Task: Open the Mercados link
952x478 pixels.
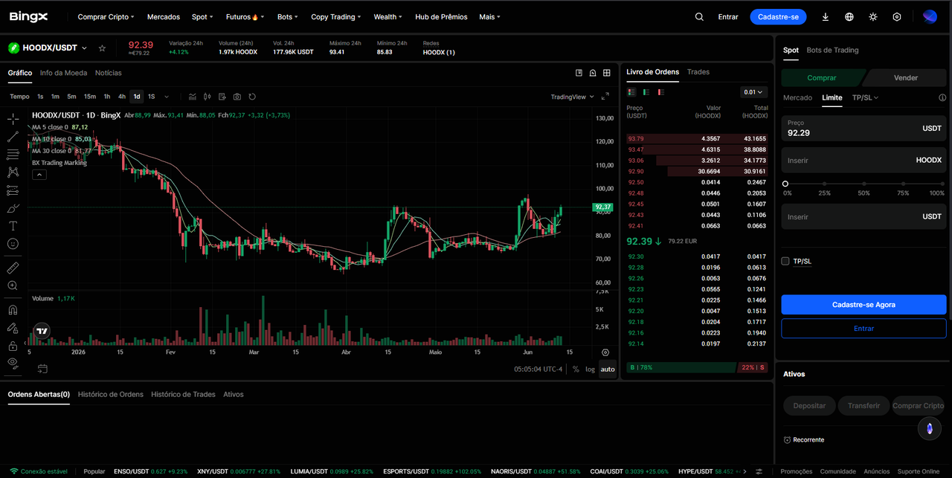Action: coord(164,16)
